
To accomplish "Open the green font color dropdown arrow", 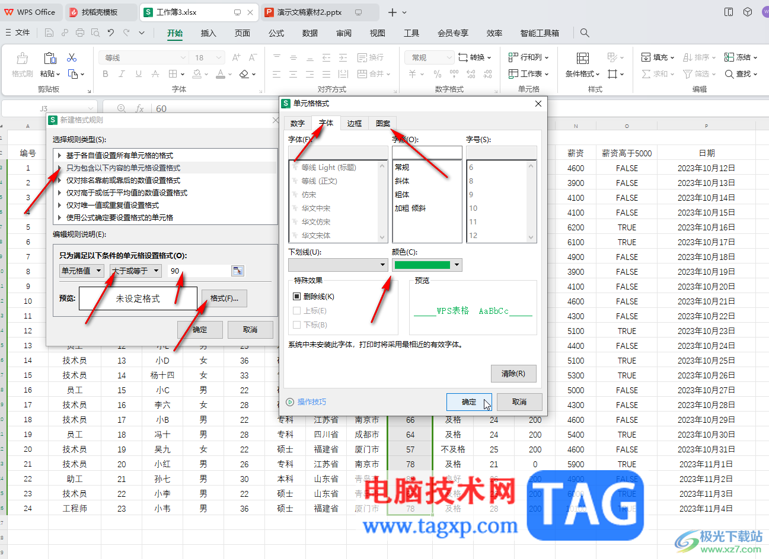I will click(457, 265).
